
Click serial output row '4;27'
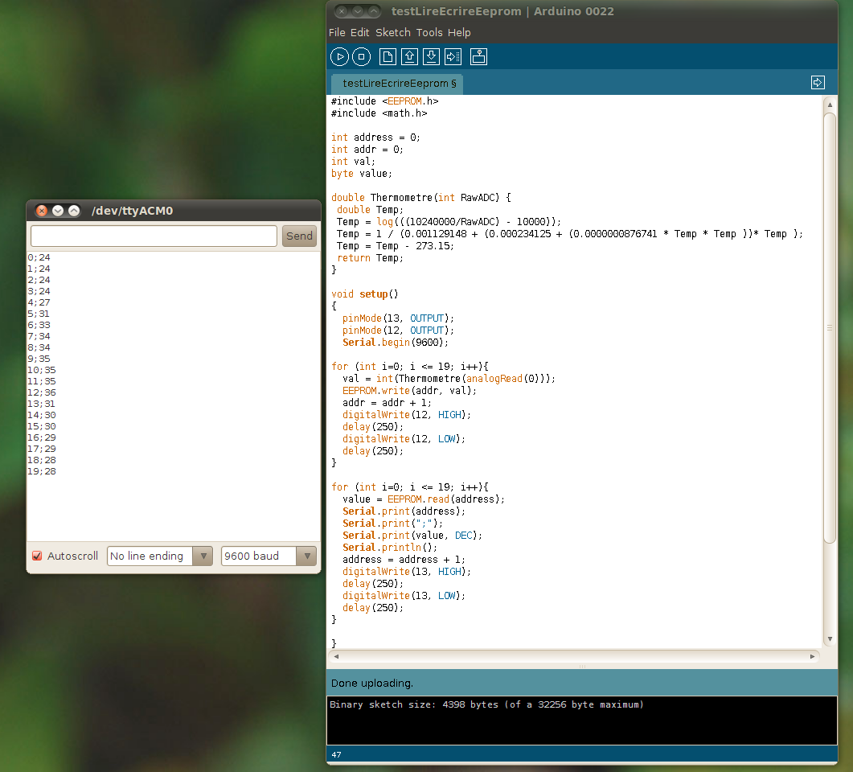click(x=39, y=302)
